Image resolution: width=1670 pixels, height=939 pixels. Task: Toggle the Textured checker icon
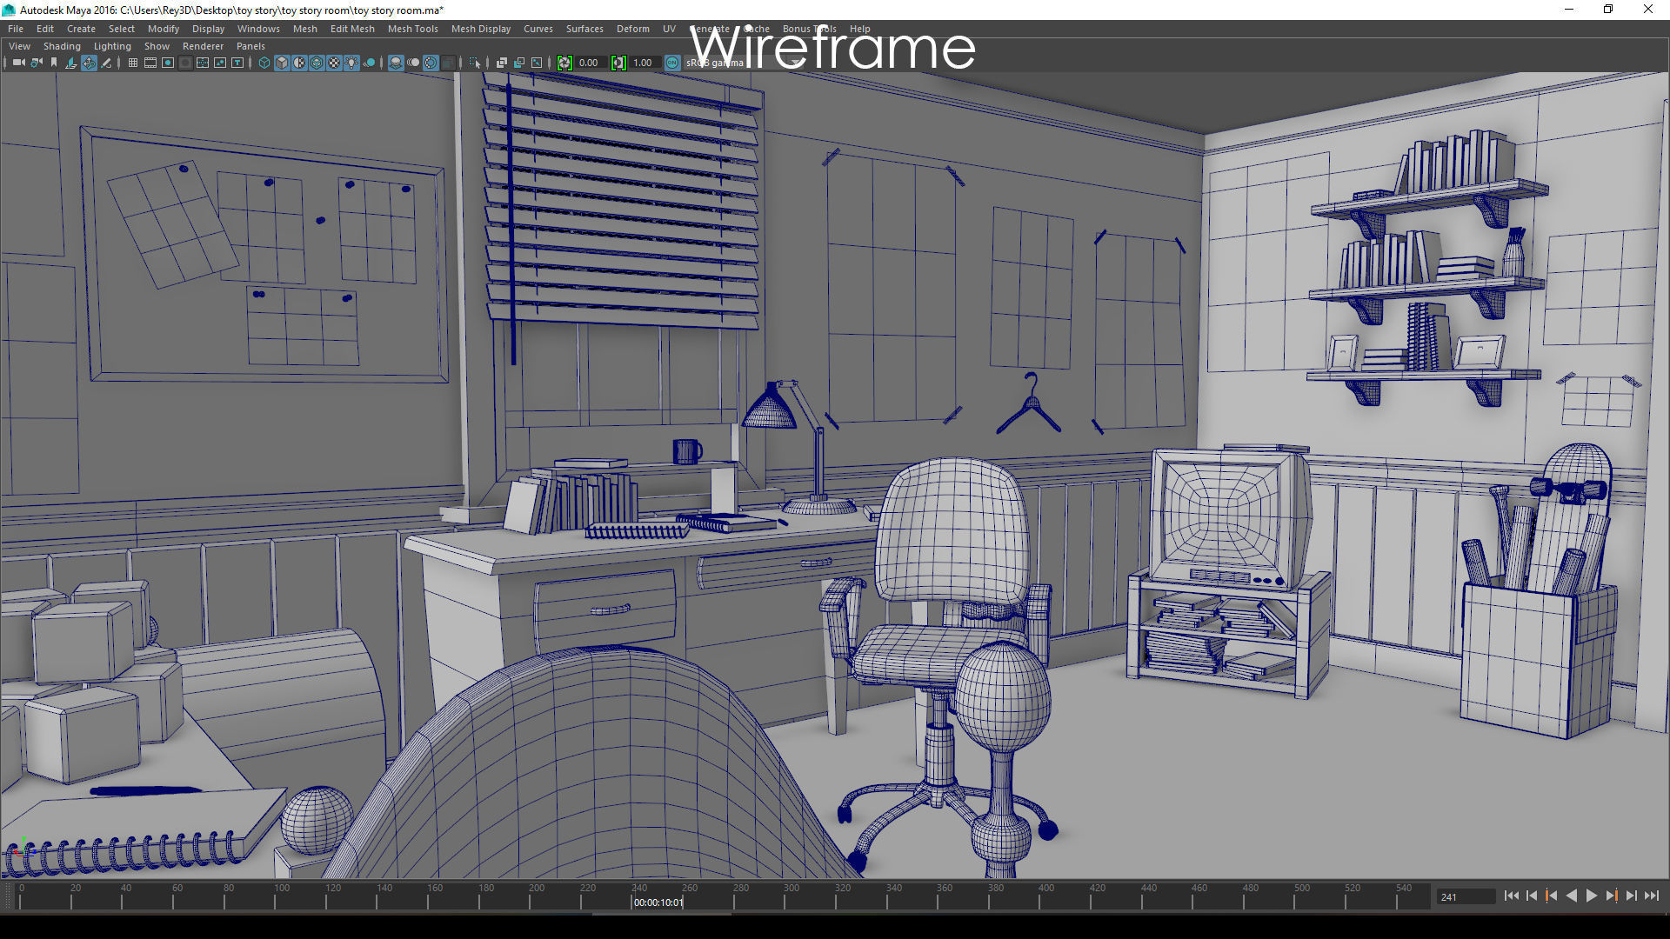pos(334,63)
